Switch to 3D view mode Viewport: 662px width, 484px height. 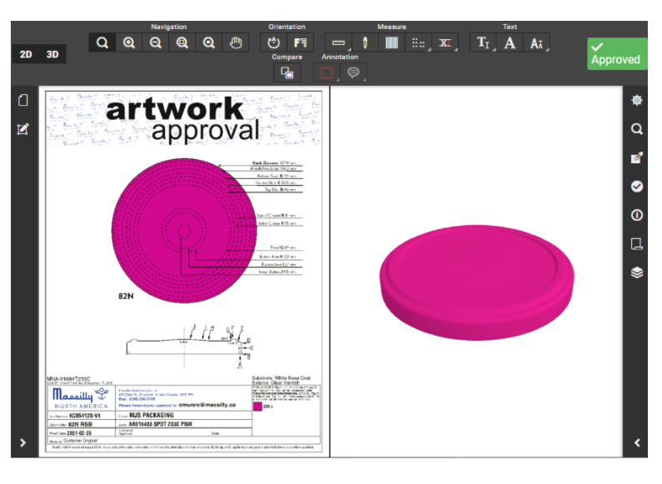click(53, 54)
